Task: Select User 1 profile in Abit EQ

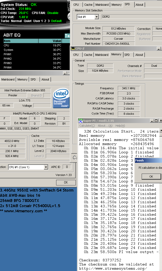Action: click(38, 21)
